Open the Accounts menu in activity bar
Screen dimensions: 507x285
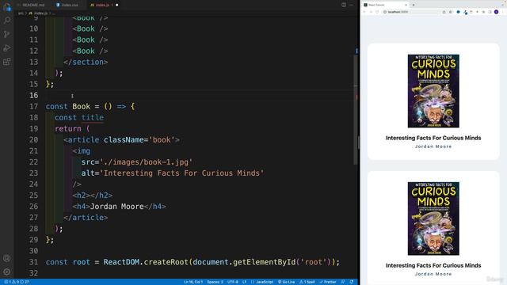(7, 258)
